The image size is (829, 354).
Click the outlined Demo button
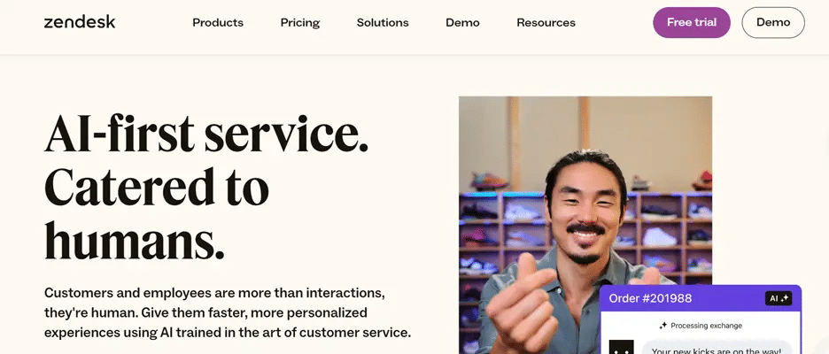[x=773, y=22]
